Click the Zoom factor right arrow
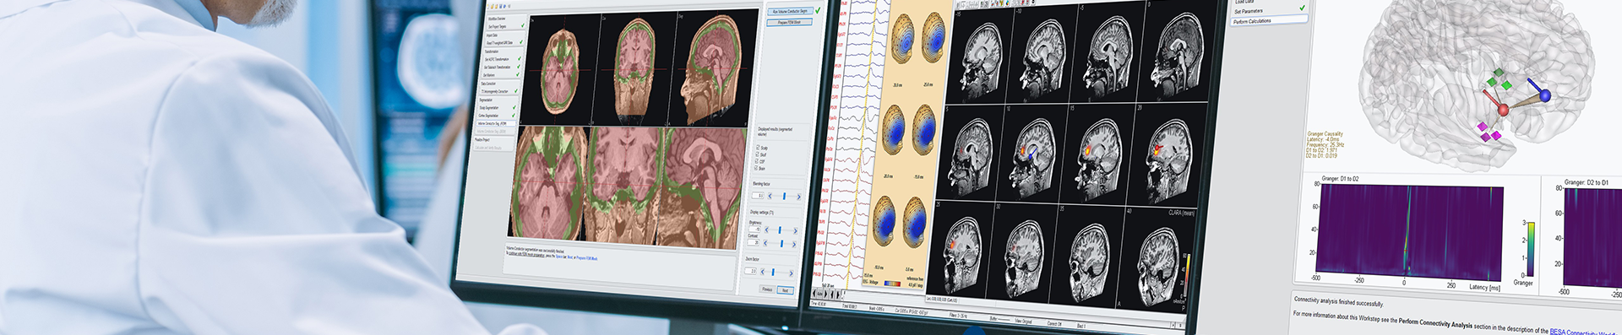1622x335 pixels. tap(792, 272)
